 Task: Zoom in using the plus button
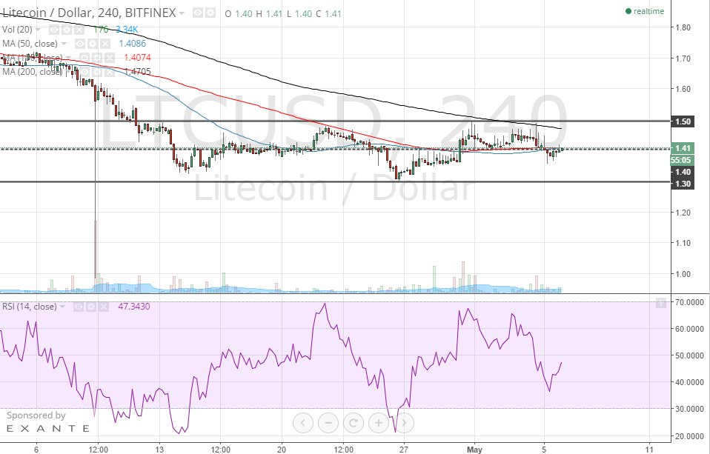(378, 423)
